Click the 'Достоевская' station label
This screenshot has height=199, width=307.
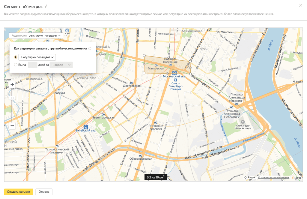pos(132,86)
